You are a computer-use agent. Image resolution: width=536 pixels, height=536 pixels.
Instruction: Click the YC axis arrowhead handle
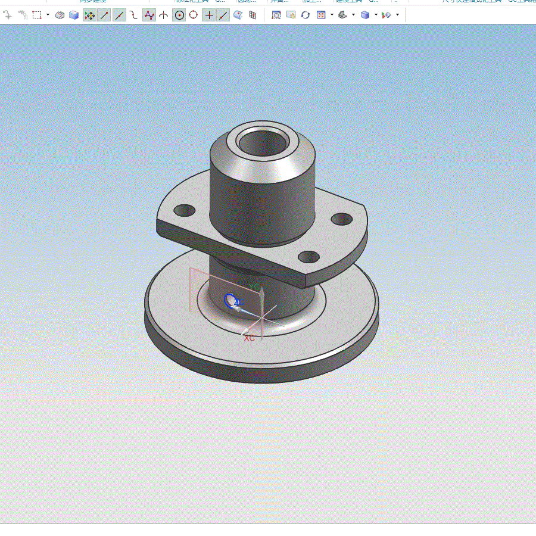[x=261, y=292]
